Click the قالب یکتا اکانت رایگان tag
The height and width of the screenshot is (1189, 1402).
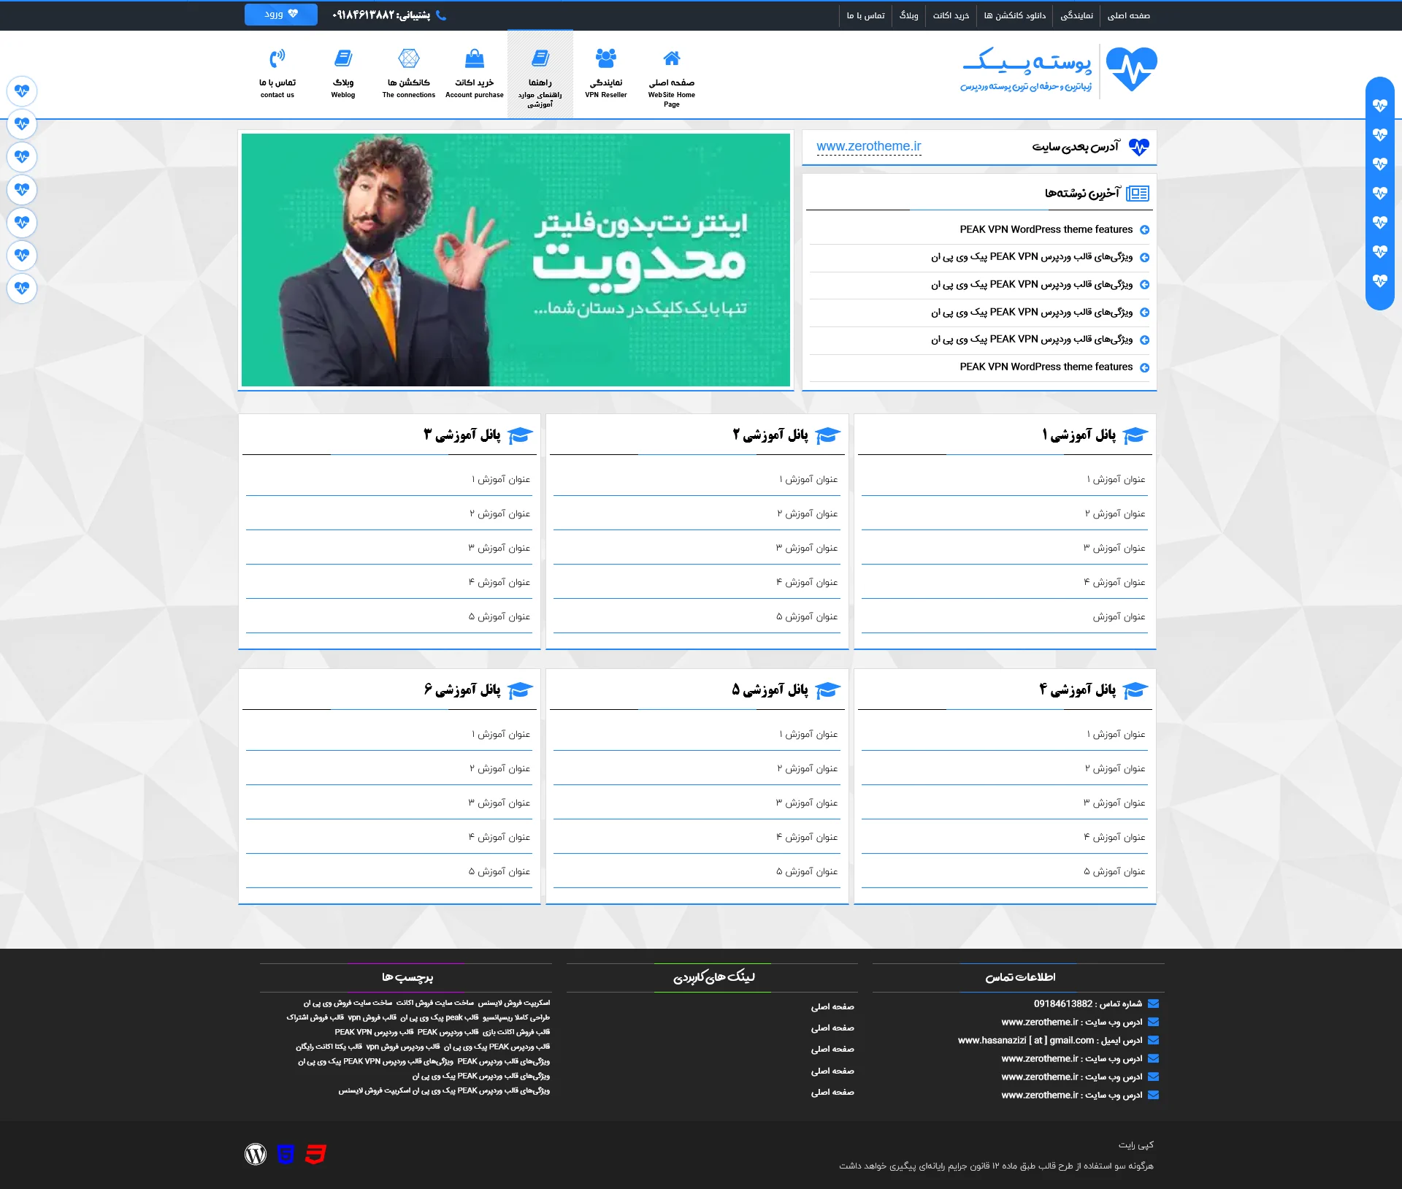pos(329,1047)
